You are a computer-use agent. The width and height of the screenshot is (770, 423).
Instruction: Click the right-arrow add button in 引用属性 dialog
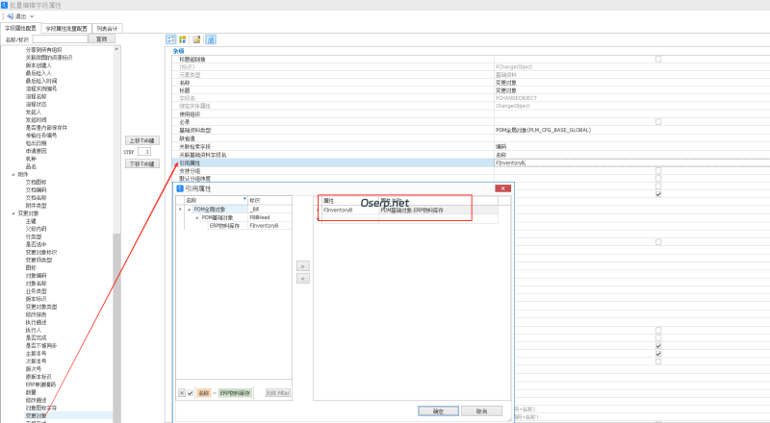303,265
